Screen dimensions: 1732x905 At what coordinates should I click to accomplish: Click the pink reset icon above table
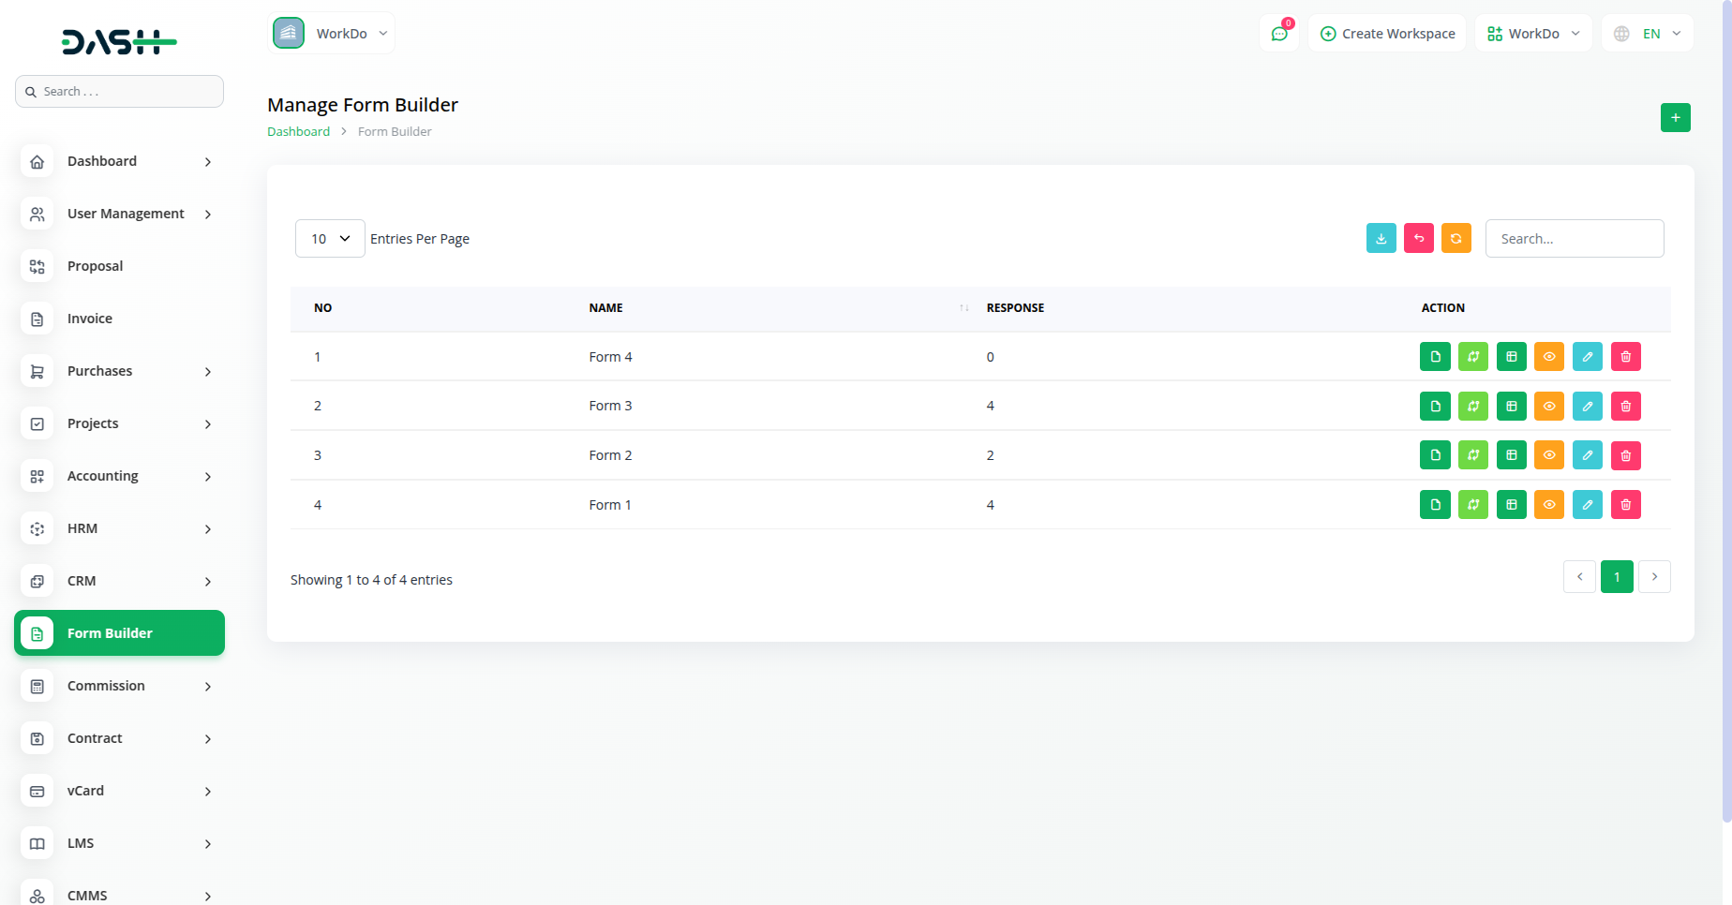1418,238
